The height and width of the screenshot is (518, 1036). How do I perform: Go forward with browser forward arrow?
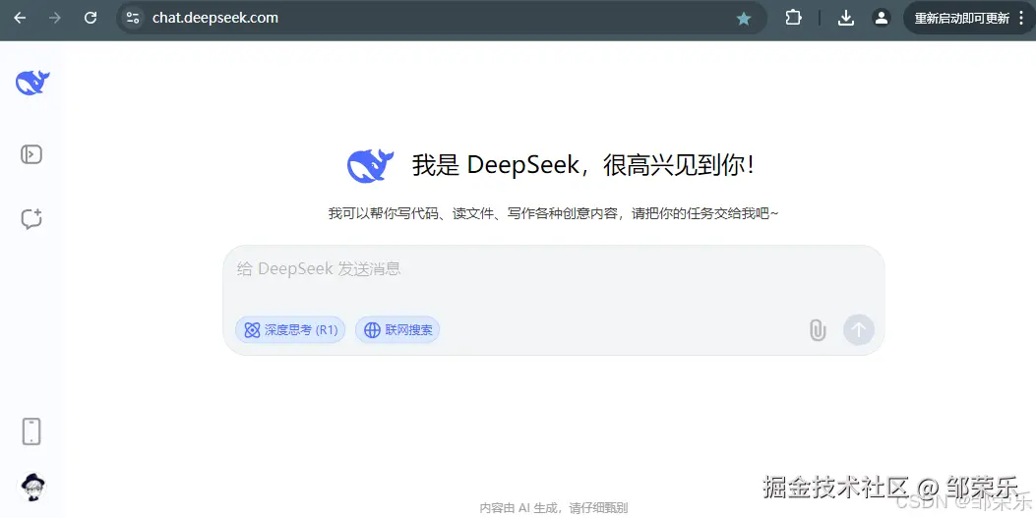pos(55,18)
